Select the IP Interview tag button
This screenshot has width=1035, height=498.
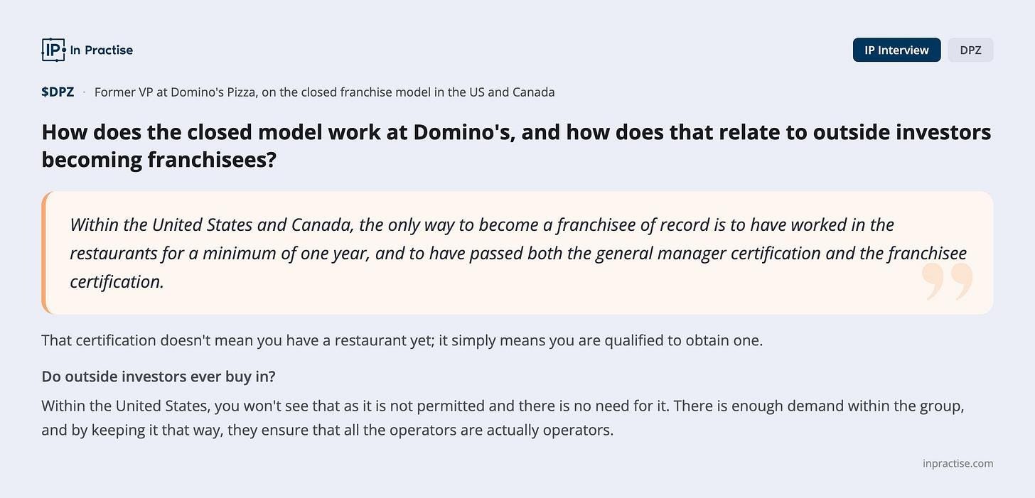896,50
